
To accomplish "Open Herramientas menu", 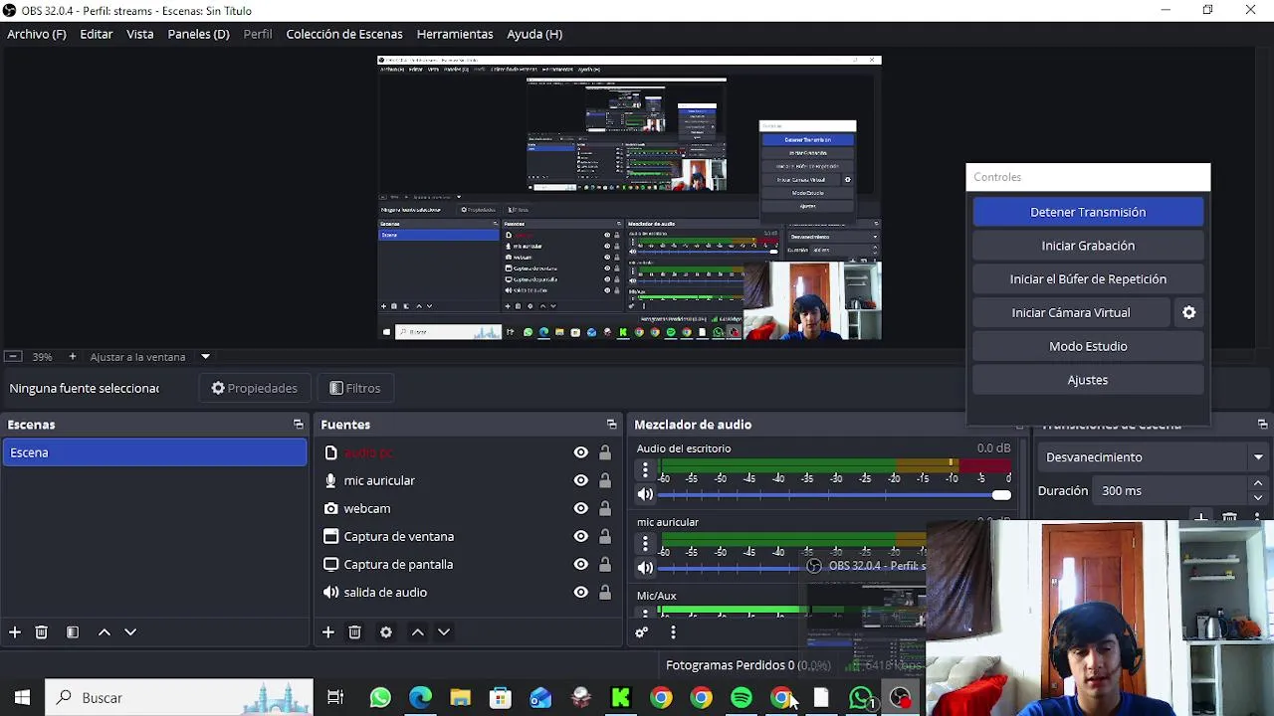I will 455,34.
